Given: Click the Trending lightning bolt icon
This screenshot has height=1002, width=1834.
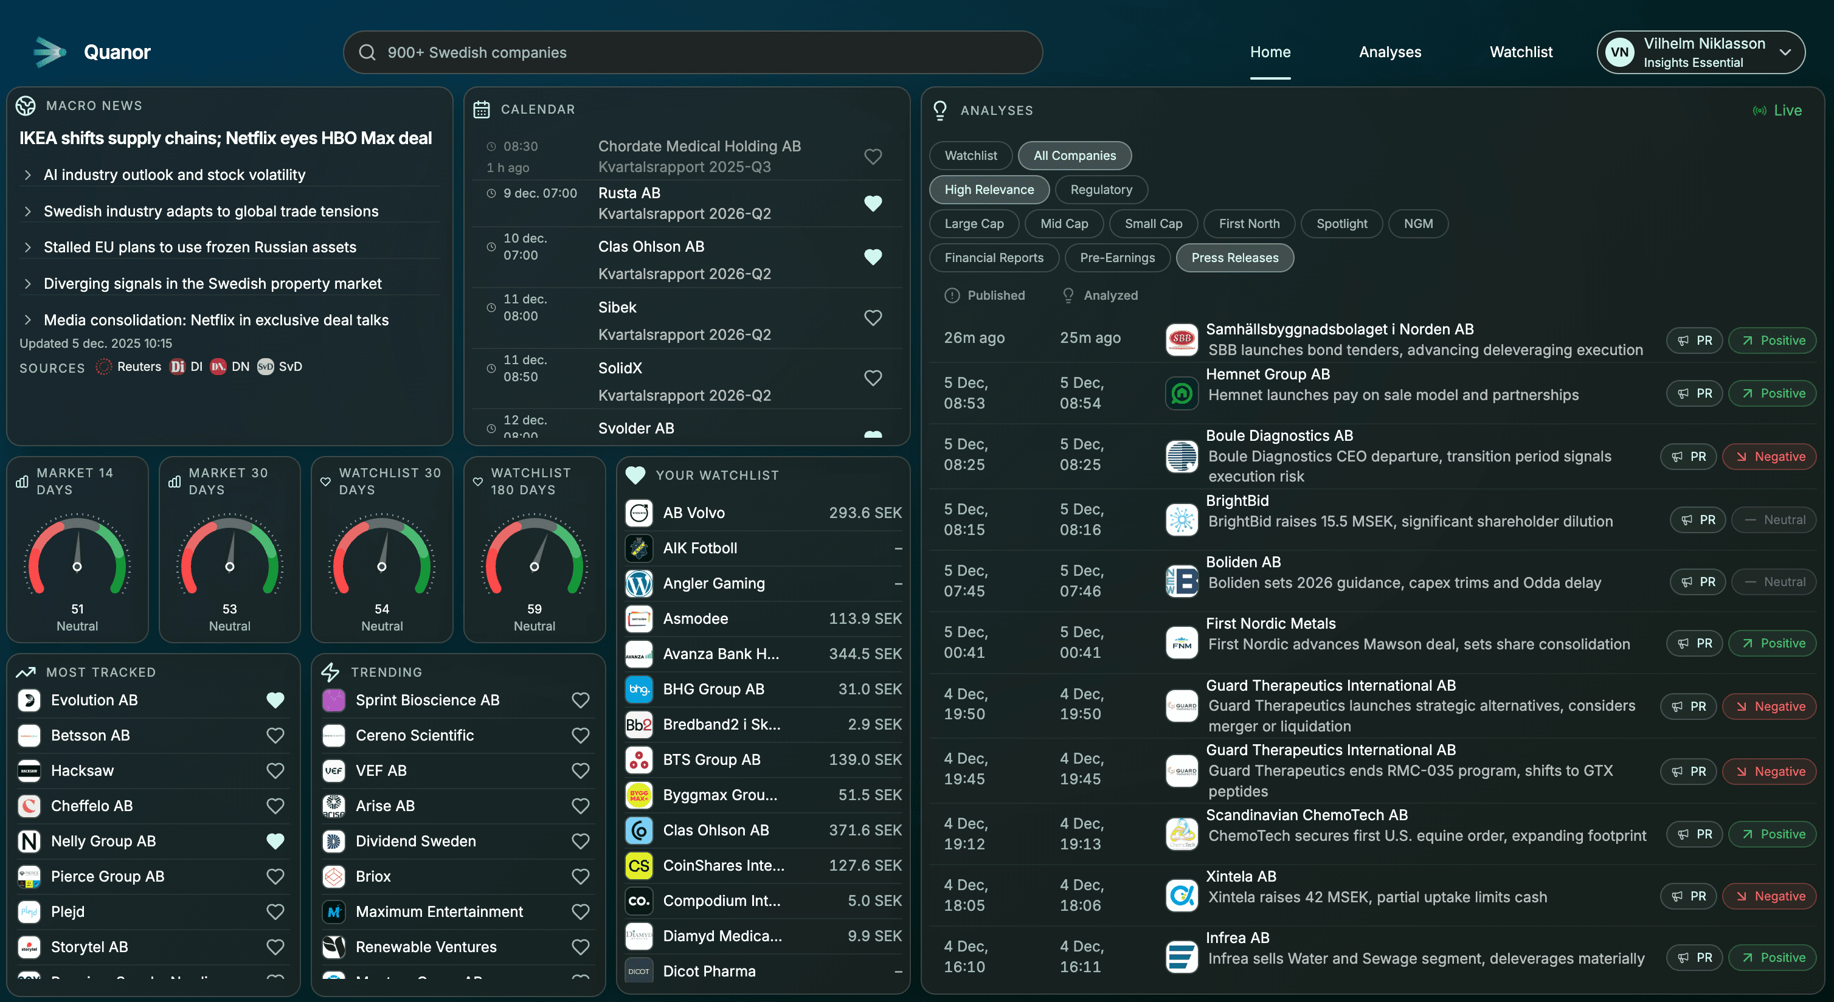Looking at the screenshot, I should (332, 671).
